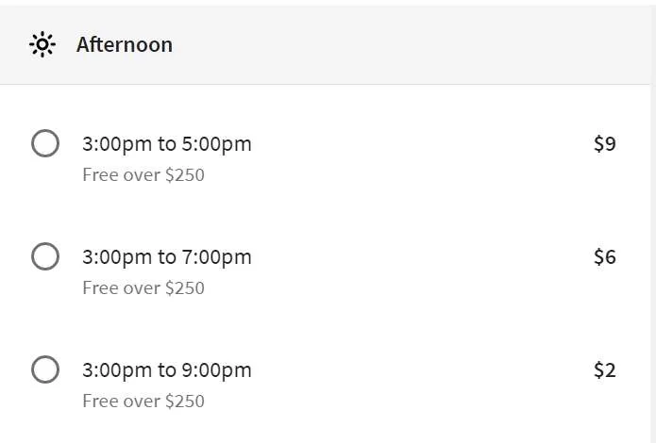Click the $9 delivery price

(604, 144)
